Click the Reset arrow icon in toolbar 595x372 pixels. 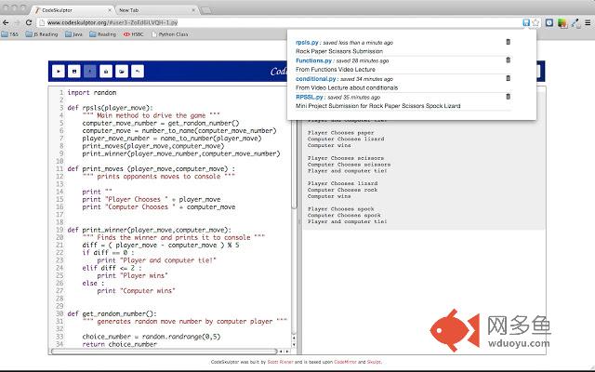(138, 71)
